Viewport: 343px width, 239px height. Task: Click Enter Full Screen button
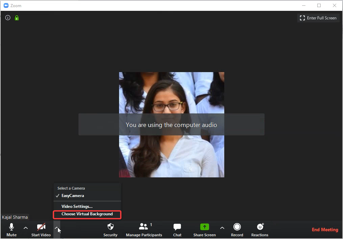(x=318, y=18)
